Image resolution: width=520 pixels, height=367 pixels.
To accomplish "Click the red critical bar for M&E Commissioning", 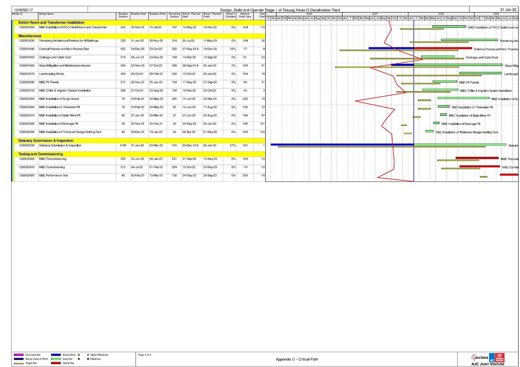I will (472, 166).
